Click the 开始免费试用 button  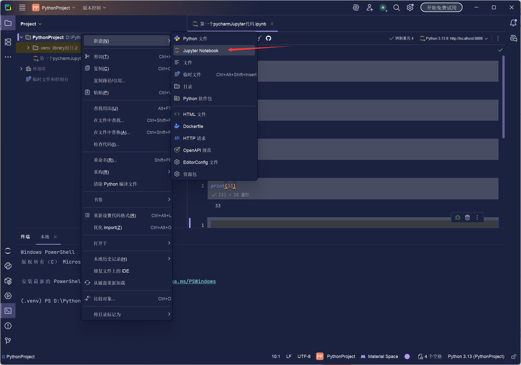pos(441,8)
